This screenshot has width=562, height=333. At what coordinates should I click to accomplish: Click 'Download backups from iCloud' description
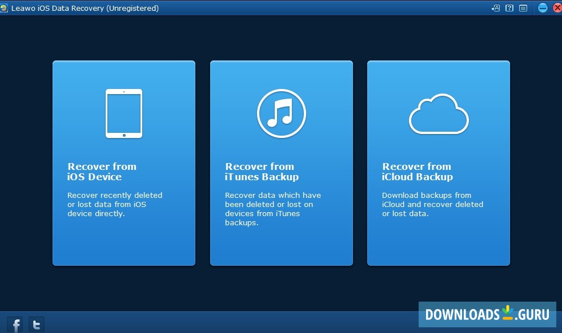[x=432, y=205]
